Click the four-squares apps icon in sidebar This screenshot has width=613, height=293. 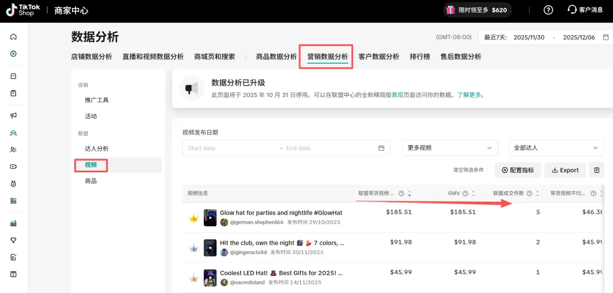click(14, 201)
